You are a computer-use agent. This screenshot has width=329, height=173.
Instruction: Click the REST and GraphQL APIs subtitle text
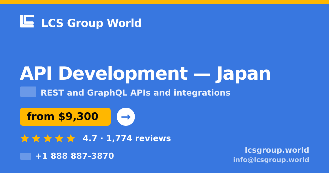point(135,93)
